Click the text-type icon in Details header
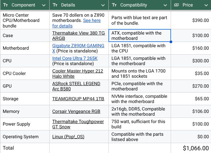 [55, 5]
